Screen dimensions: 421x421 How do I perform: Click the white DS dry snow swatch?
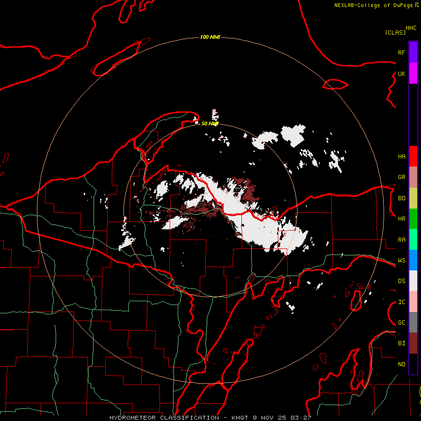click(413, 281)
